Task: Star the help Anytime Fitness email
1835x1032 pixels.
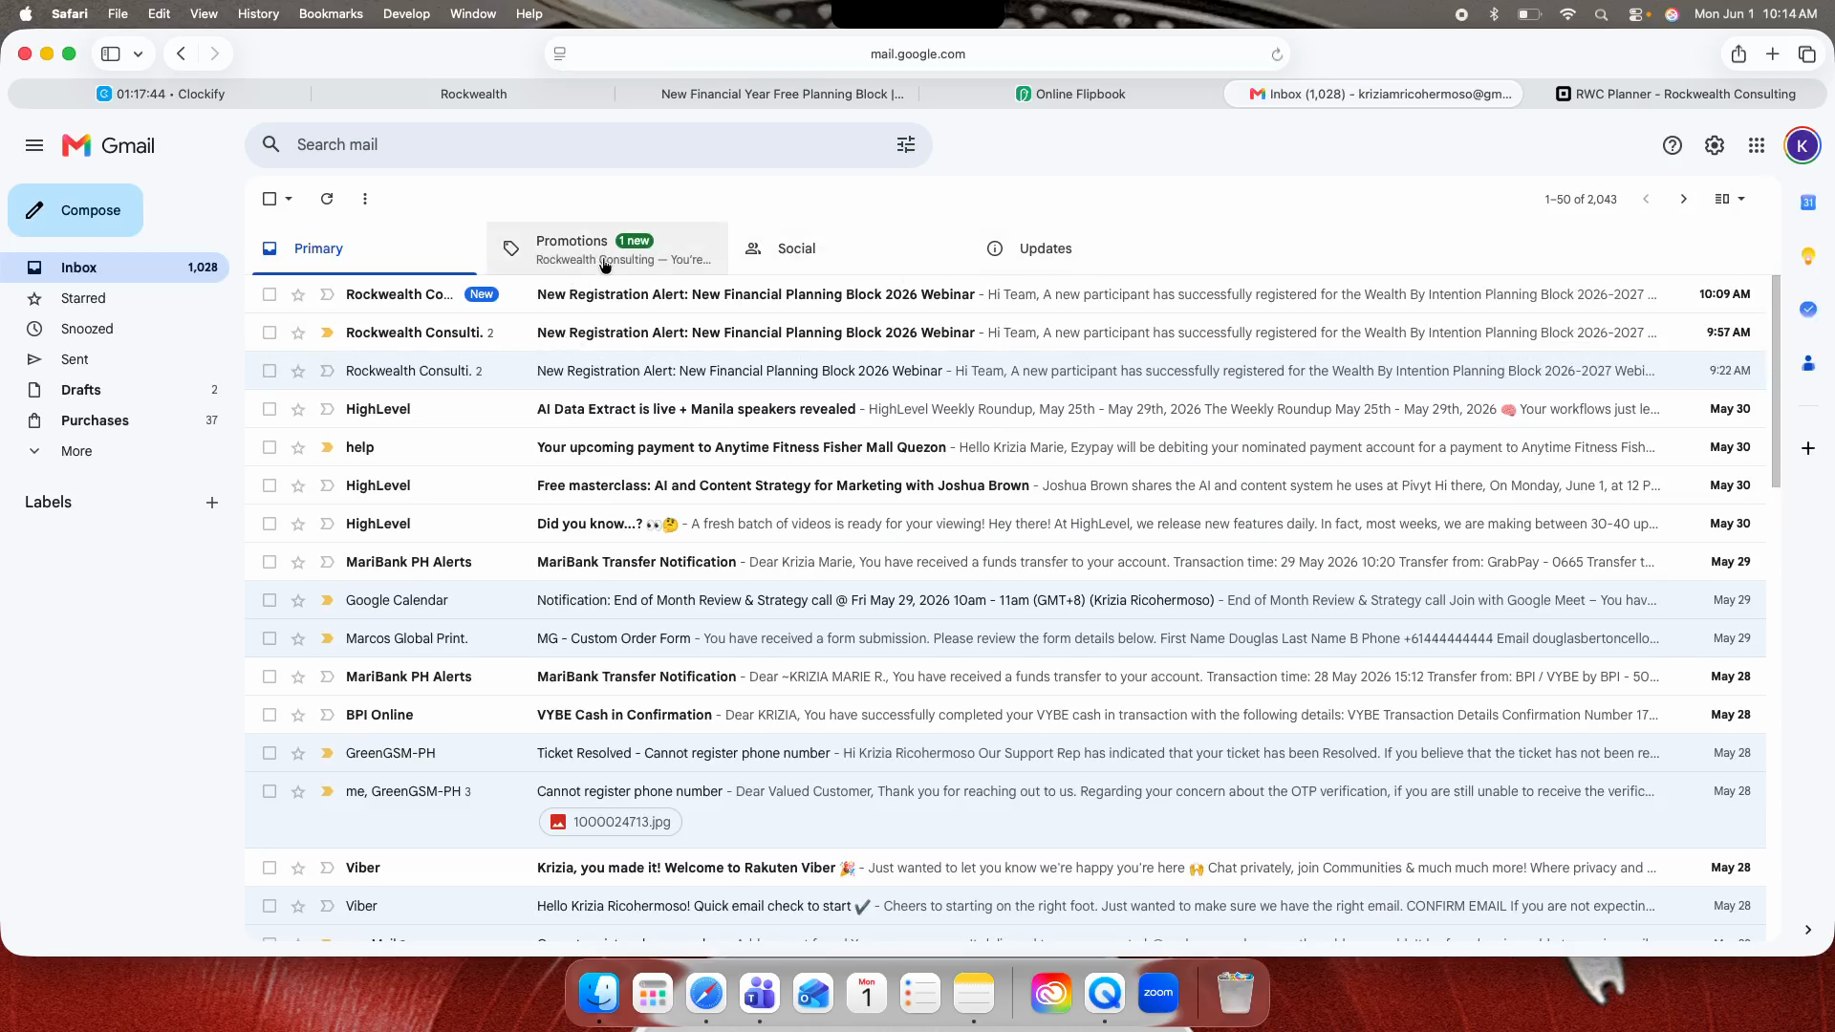Action: point(298,447)
